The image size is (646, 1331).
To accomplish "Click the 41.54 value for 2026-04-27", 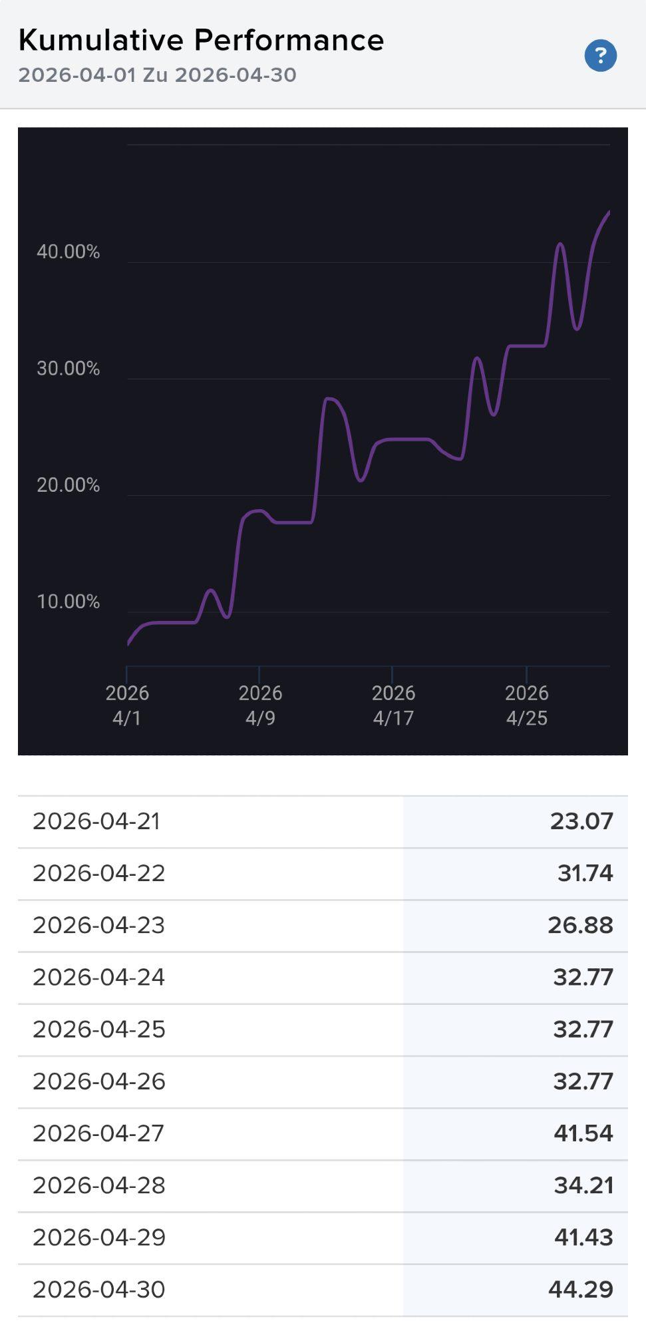I will point(583,1133).
